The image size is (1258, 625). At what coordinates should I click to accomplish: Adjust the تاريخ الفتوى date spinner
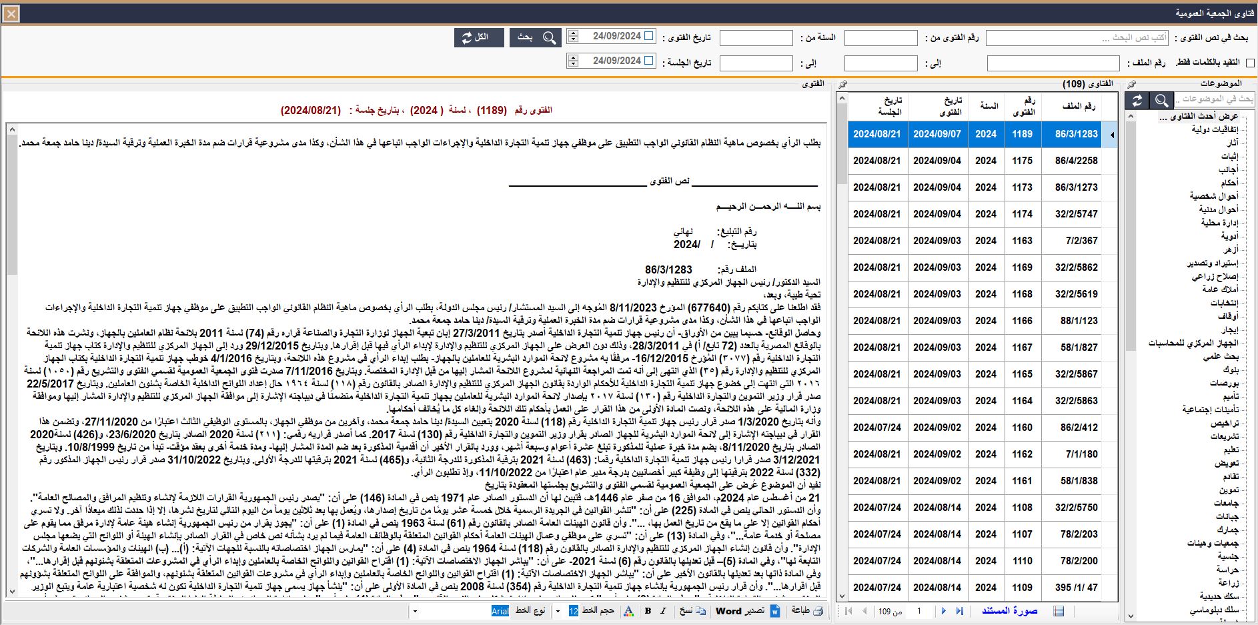(x=573, y=36)
